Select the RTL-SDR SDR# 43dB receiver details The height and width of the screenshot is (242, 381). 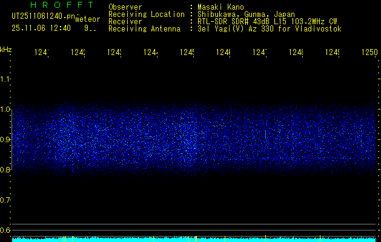267,22
